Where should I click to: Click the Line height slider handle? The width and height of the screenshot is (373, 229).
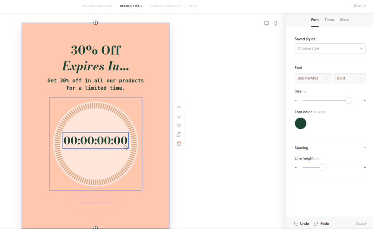click(x=323, y=167)
